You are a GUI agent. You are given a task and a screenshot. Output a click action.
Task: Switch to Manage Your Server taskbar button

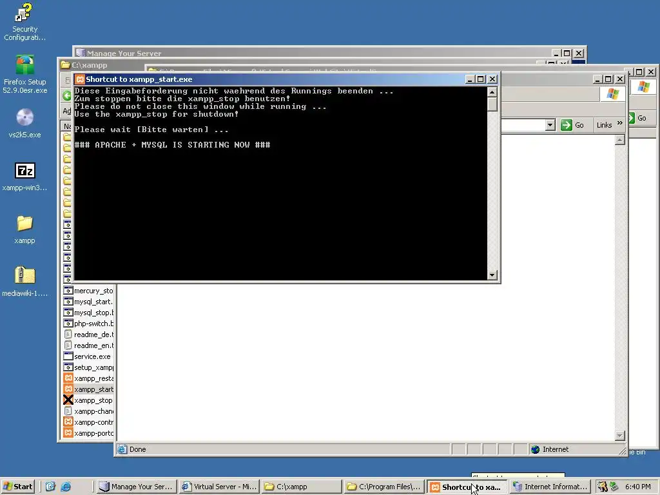[x=135, y=487]
